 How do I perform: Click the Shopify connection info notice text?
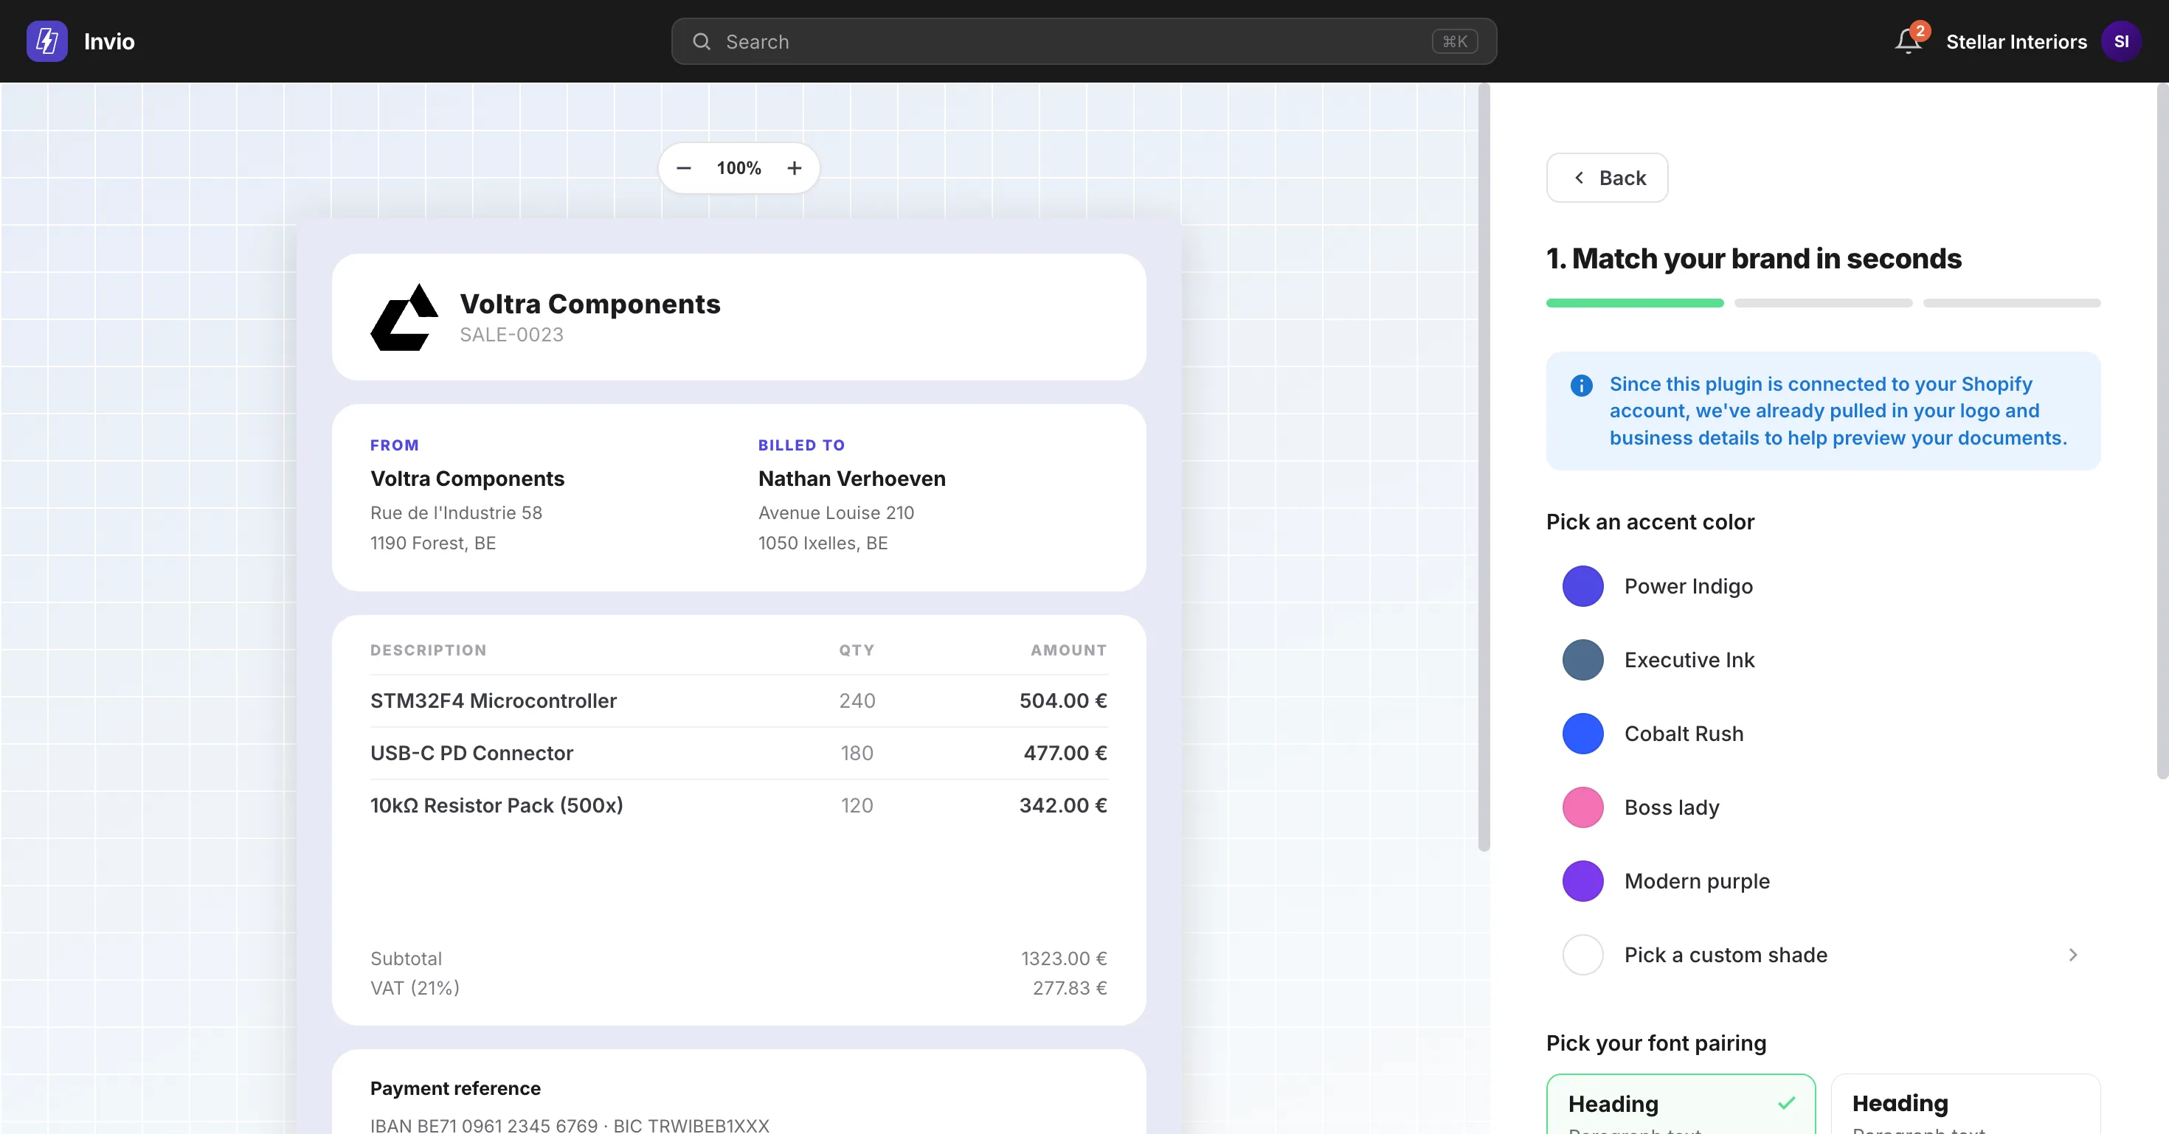point(1838,411)
